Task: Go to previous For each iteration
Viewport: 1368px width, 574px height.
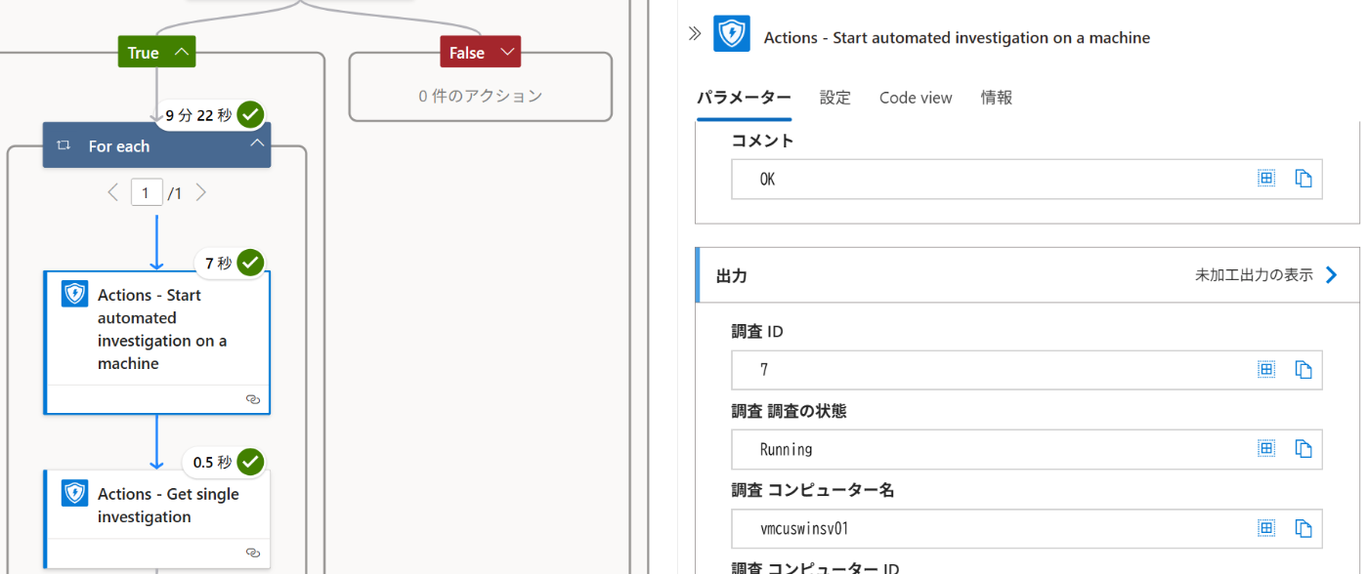Action: pos(113,192)
